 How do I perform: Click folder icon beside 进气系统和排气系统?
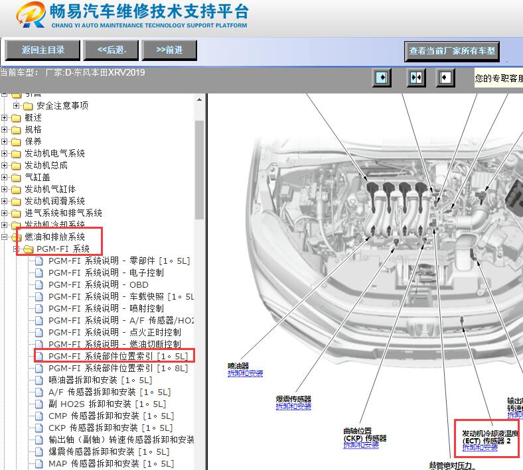tap(16, 213)
